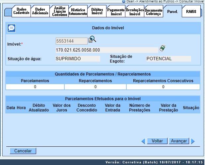The width and height of the screenshot is (205, 165).
Task: Select the Parcel. tab
Action: pos(172,11)
